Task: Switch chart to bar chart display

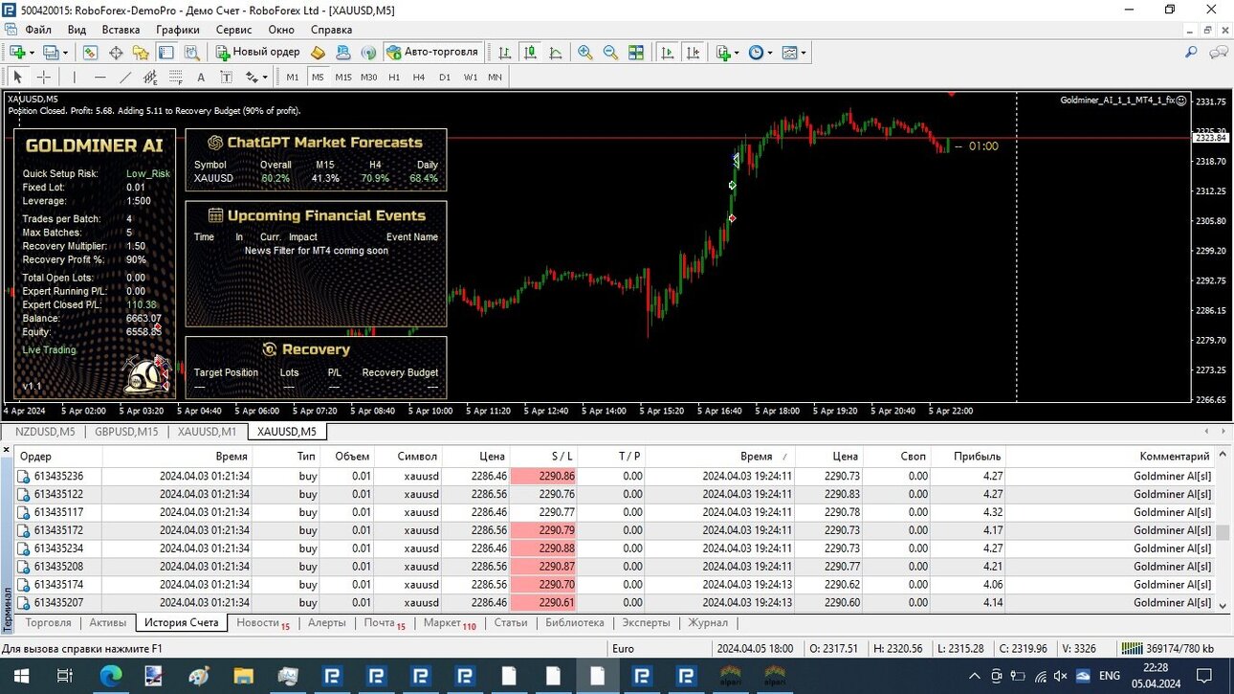Action: [x=504, y=53]
